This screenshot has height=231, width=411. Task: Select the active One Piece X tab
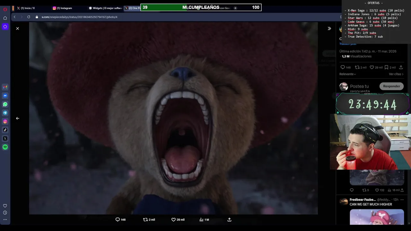[x=132, y=8]
